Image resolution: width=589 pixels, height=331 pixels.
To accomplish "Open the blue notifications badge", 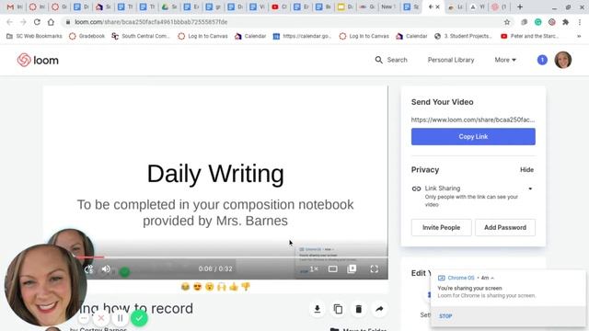I will pos(542,60).
